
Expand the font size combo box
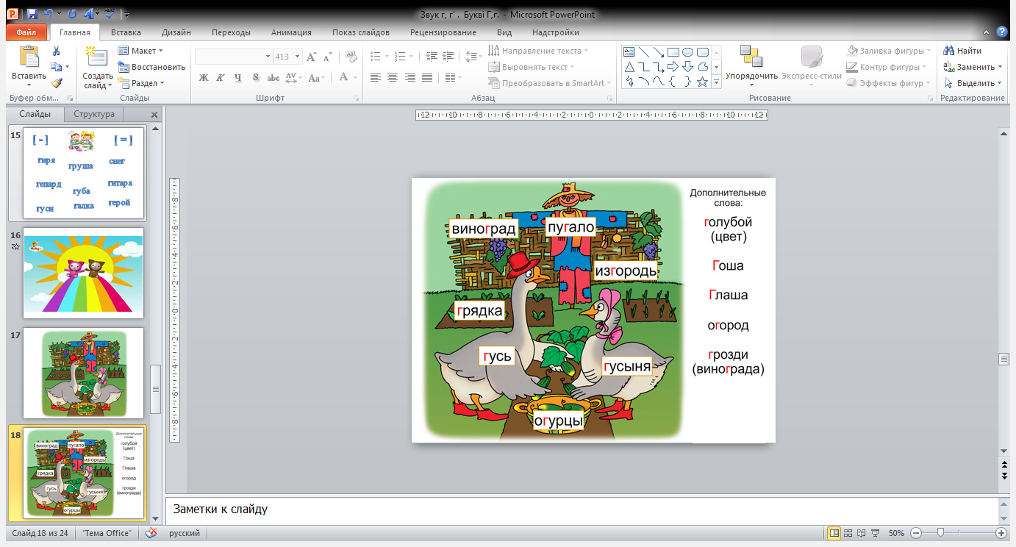tap(297, 57)
